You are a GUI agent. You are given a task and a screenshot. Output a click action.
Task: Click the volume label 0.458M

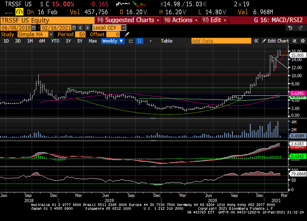(x=298, y=136)
